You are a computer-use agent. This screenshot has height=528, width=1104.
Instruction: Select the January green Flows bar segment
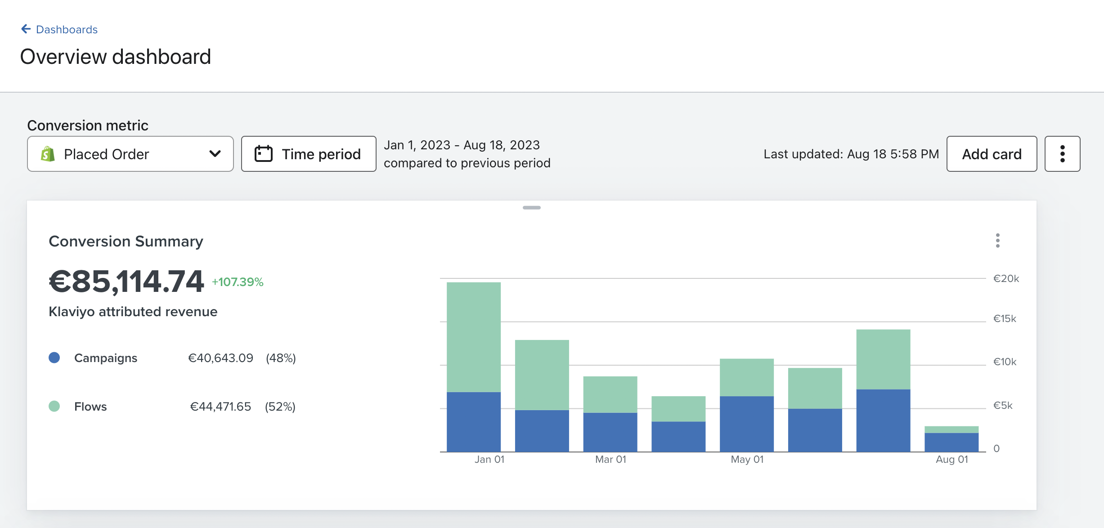(x=473, y=337)
